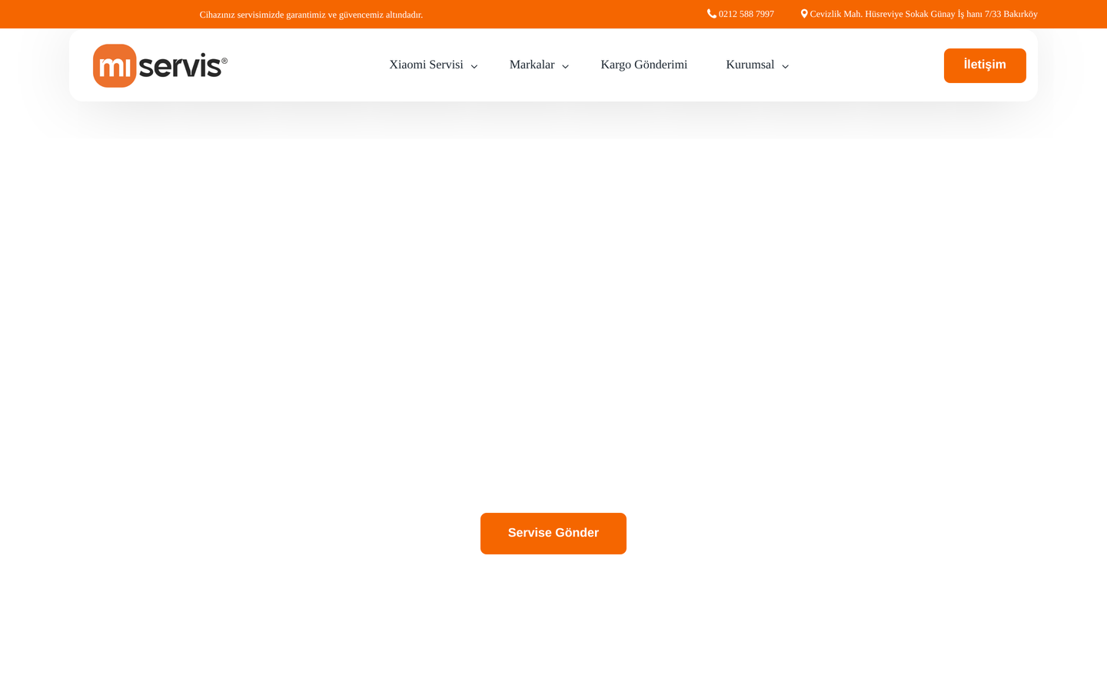This screenshot has height=692, width=1107.
Task: Click the location pin icon
Action: pos(804,14)
